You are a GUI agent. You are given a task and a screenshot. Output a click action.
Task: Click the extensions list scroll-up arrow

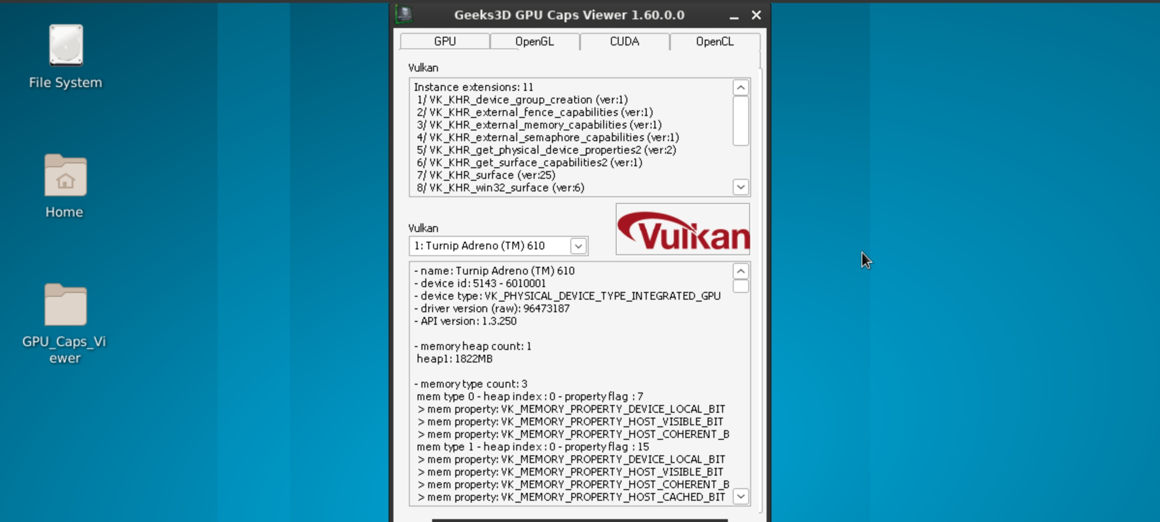click(x=740, y=87)
